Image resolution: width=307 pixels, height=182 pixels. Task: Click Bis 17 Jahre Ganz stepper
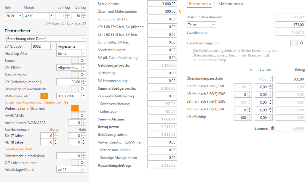(x=56, y=136)
